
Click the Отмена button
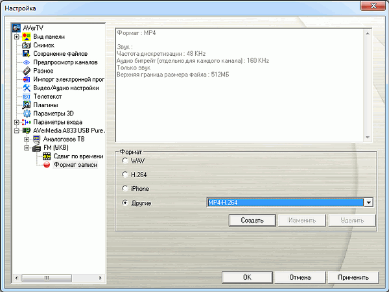300,277
